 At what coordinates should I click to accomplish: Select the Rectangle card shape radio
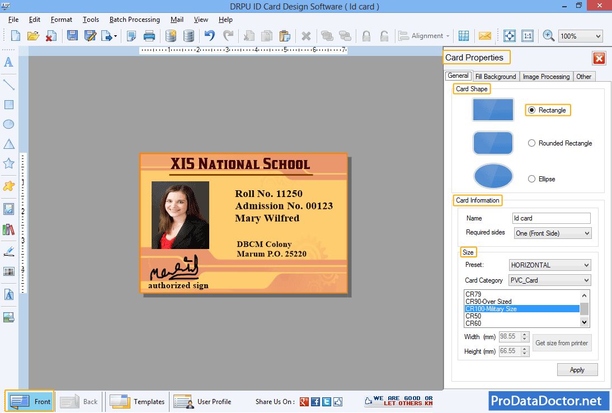531,110
